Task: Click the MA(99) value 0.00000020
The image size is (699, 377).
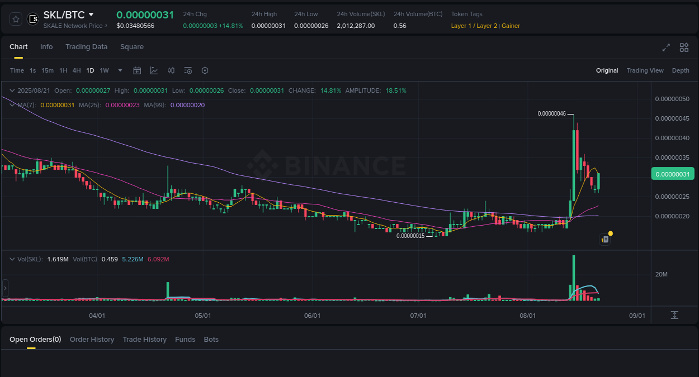Action: click(187, 105)
